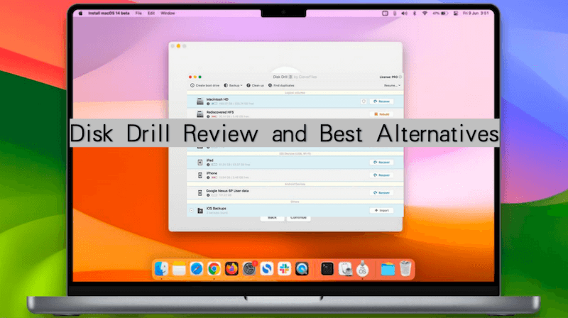Select the iPad device icon
568x318 pixels.
[200, 163]
